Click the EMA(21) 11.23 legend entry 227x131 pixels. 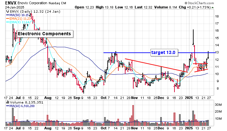click(x=18, y=19)
